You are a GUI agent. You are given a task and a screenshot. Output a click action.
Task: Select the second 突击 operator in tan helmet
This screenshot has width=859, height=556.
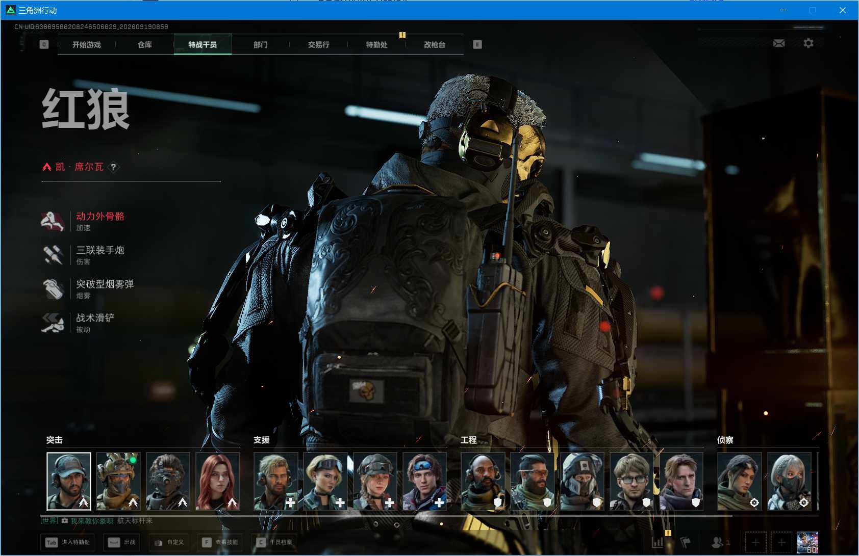(118, 481)
